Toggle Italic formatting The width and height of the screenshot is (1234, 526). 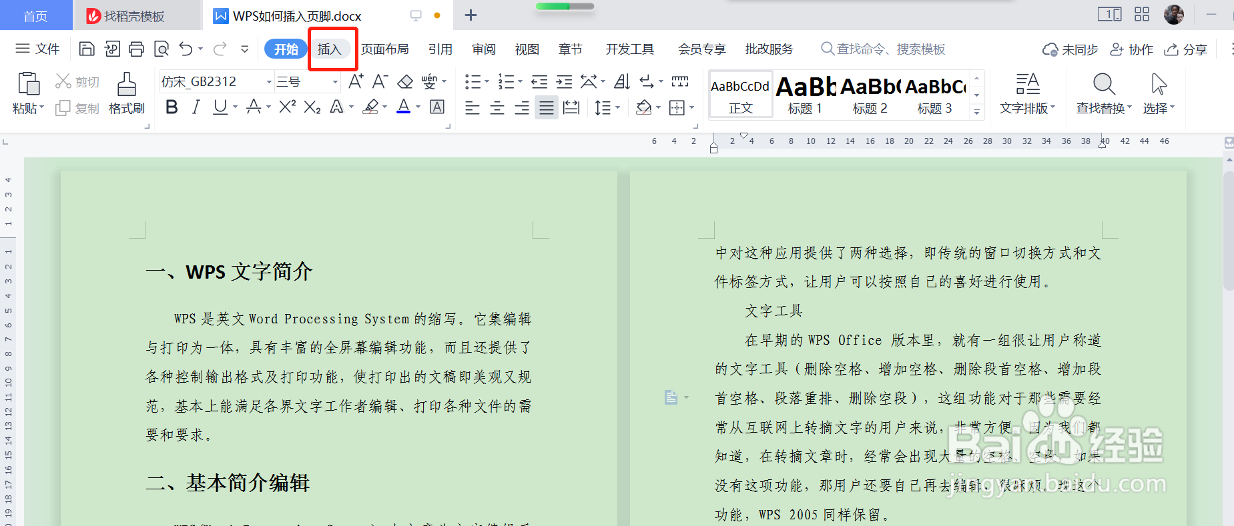196,107
